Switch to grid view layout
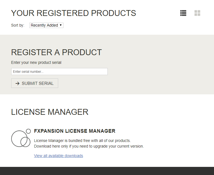Screen dimensions: 214x175 click(x=197, y=13)
